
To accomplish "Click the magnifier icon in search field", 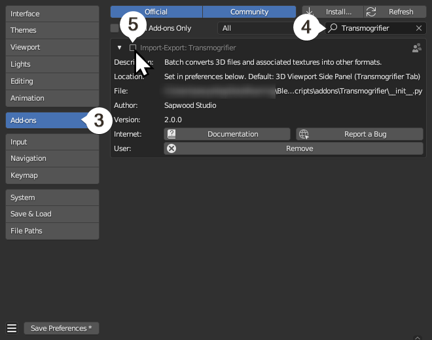I will click(x=333, y=28).
